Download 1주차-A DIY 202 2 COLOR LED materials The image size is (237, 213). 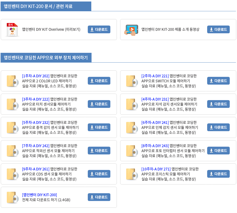pyautogui.click(x=99, y=81)
